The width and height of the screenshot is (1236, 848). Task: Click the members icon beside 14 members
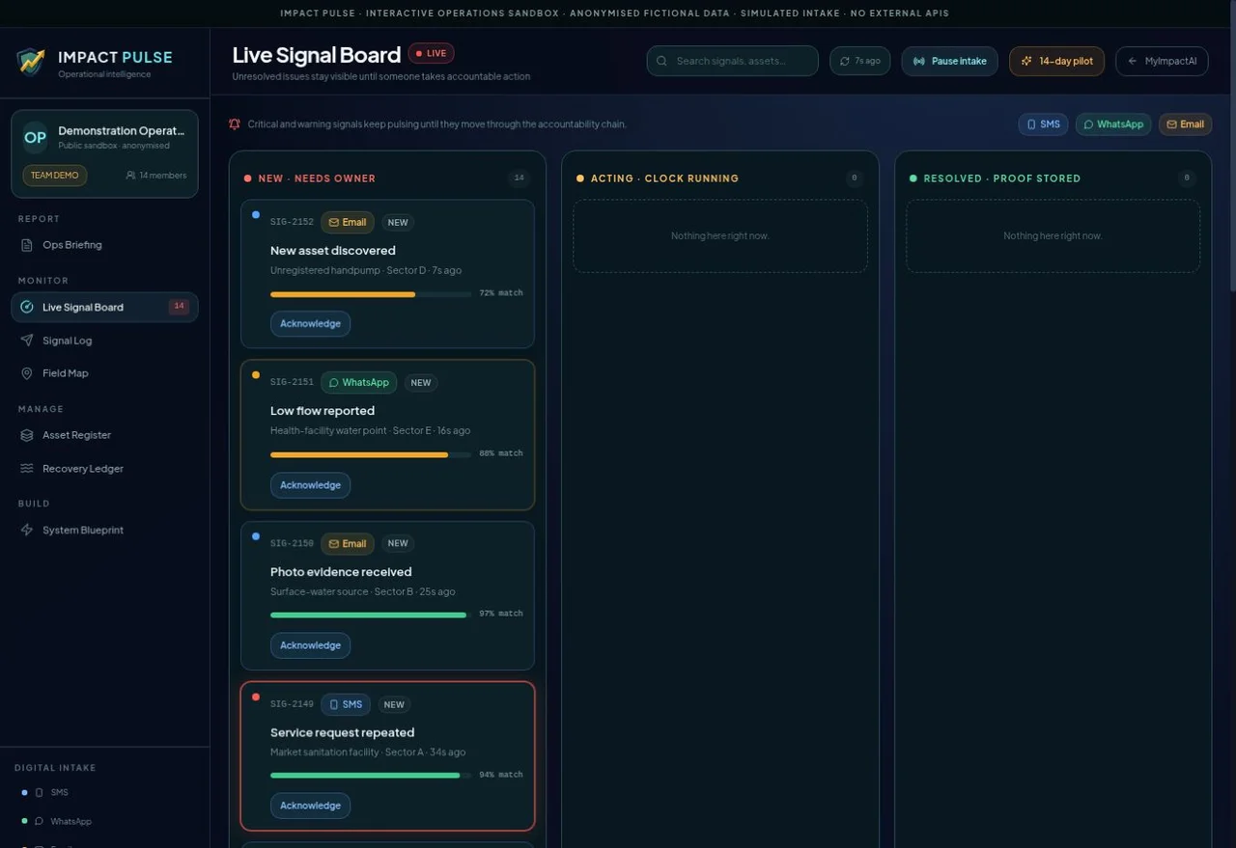130,176
